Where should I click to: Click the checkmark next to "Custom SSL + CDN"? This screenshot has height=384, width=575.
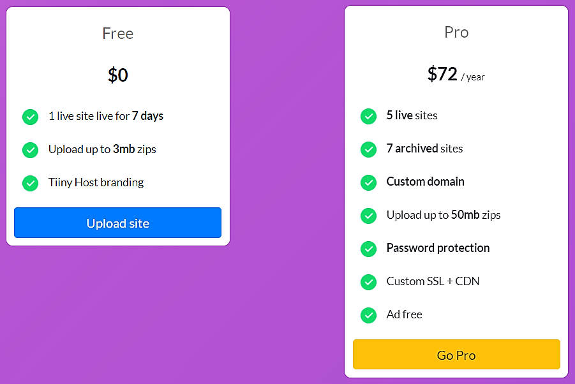click(x=368, y=282)
